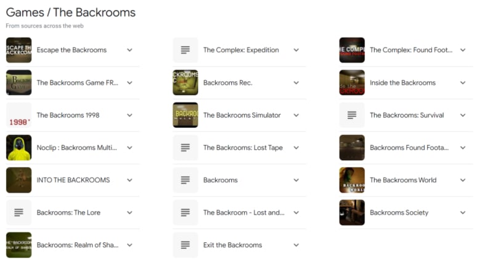Expand INTO THE BACKROOMS chevron

129,180
